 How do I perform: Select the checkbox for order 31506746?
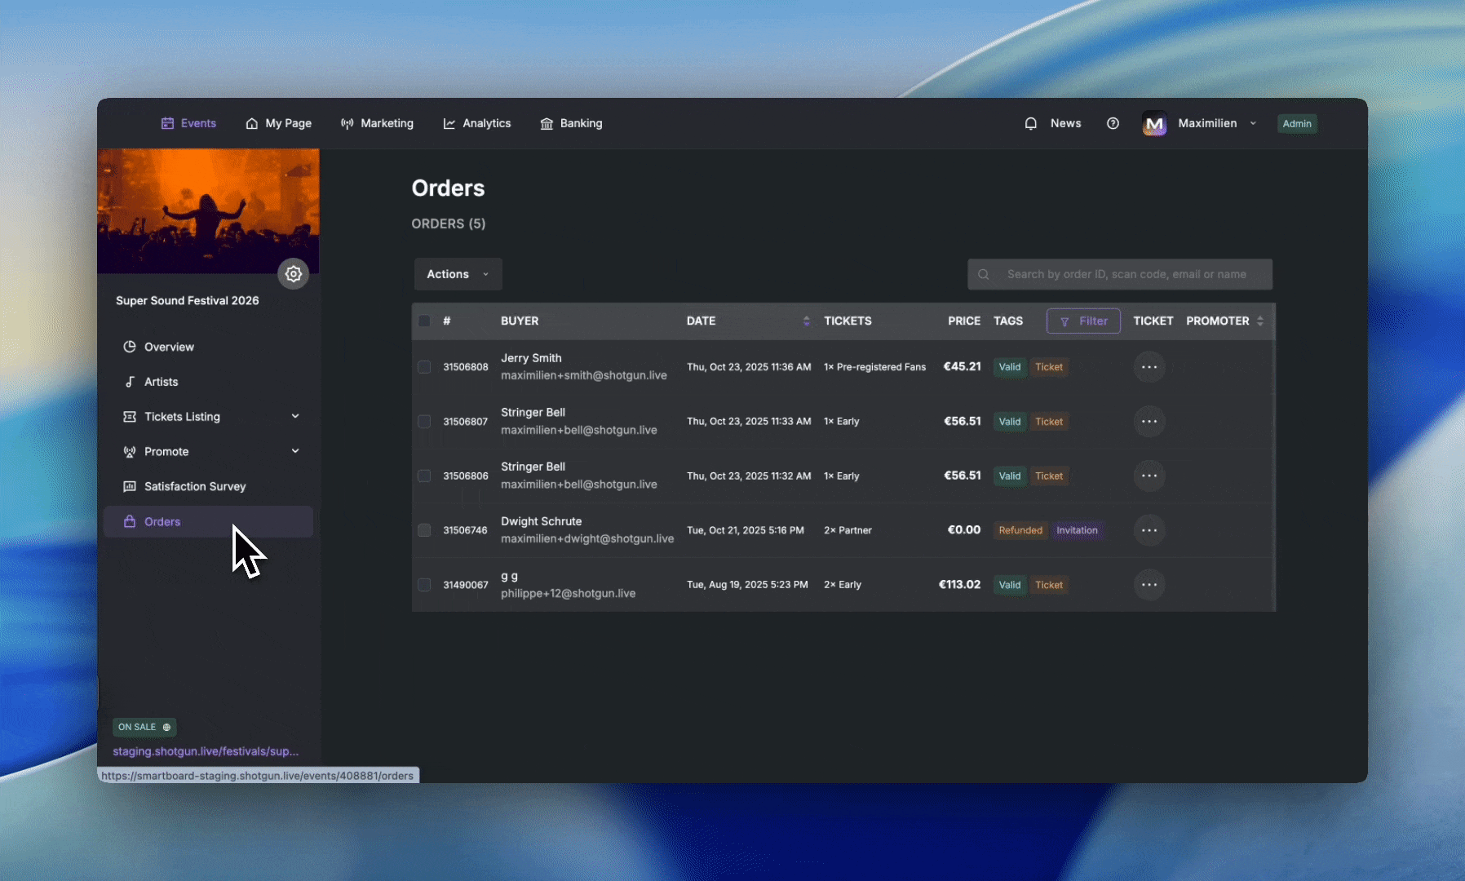point(424,530)
